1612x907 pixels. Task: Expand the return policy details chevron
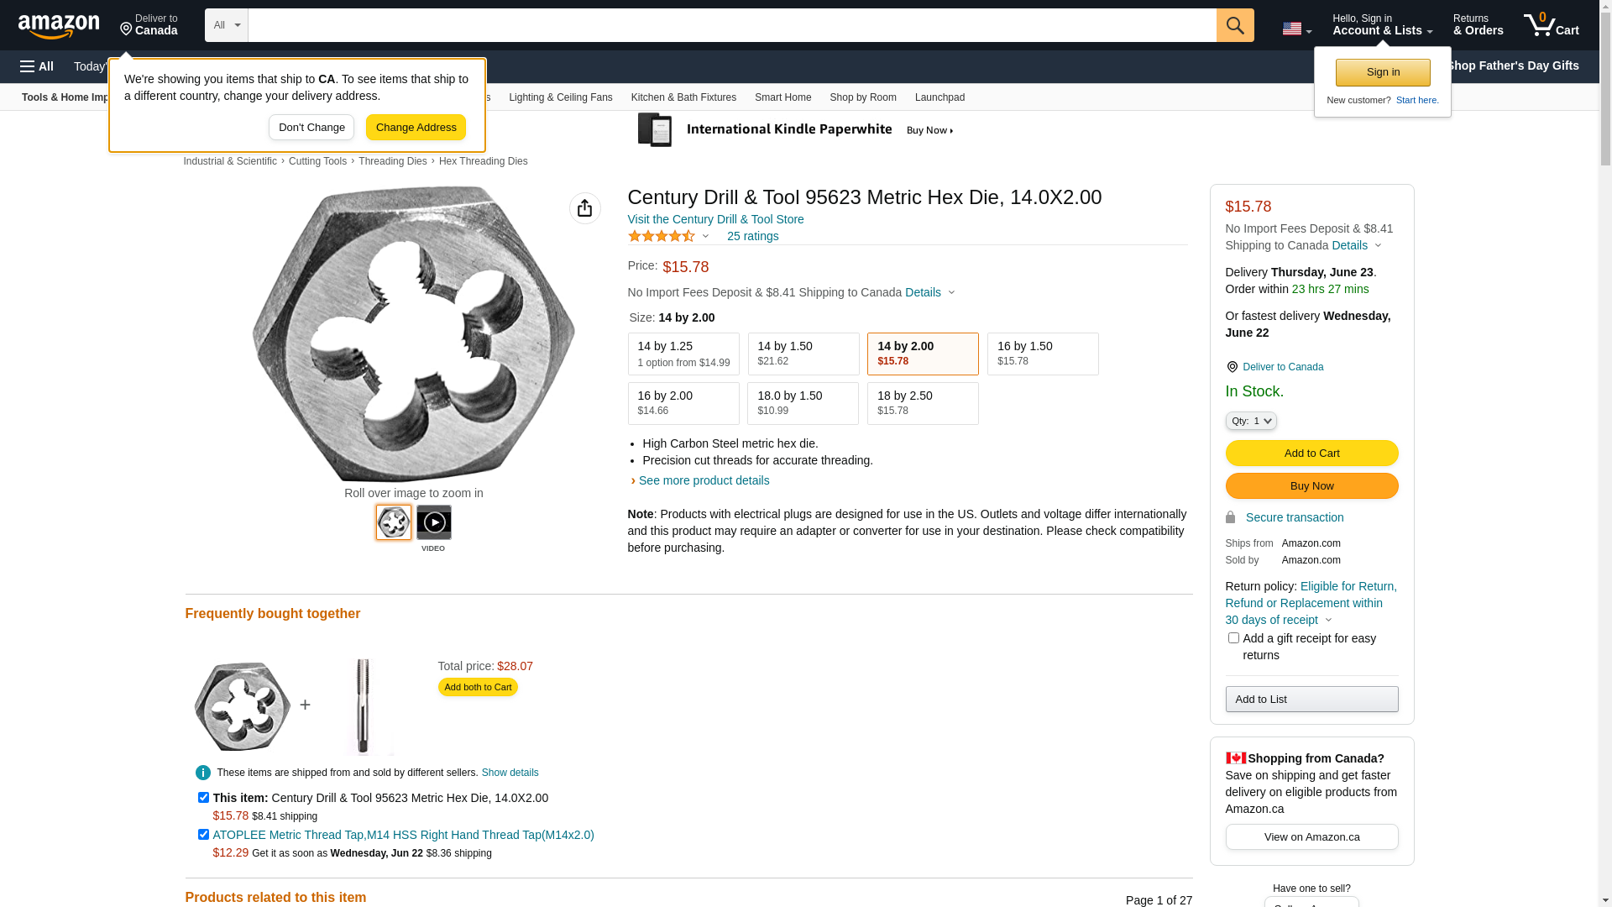coord(1328,621)
